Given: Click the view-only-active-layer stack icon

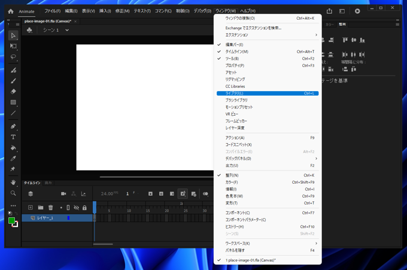Looking at the screenshot, I should coord(31,194).
